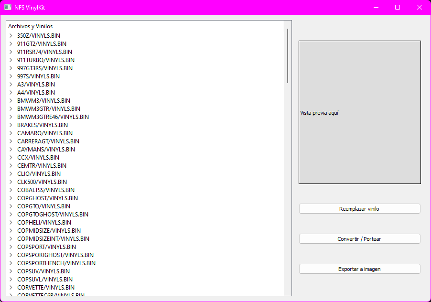The image size is (431, 302).
Task: Expand the 911GT2/VINYLS.BIN node
Action: [x=11, y=43]
